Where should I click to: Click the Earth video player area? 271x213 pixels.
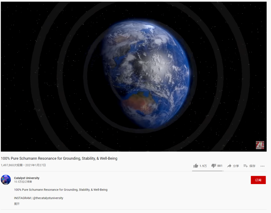pyautogui.click(x=133, y=76)
